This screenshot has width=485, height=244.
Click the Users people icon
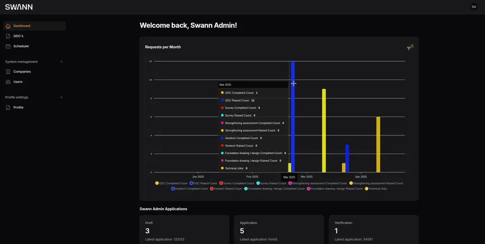pos(8,82)
